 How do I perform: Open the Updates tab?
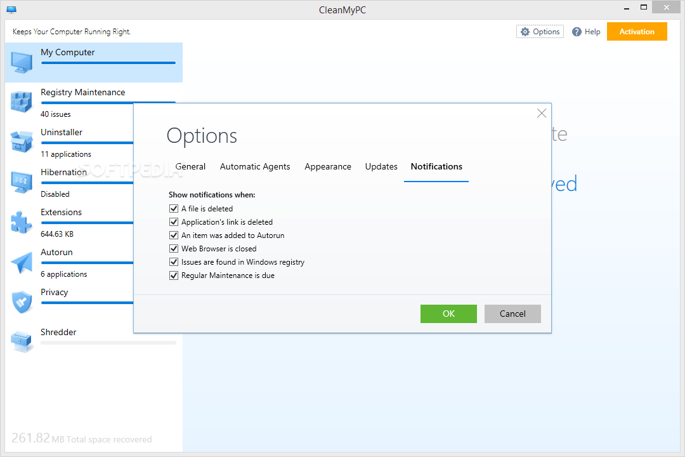click(x=381, y=167)
